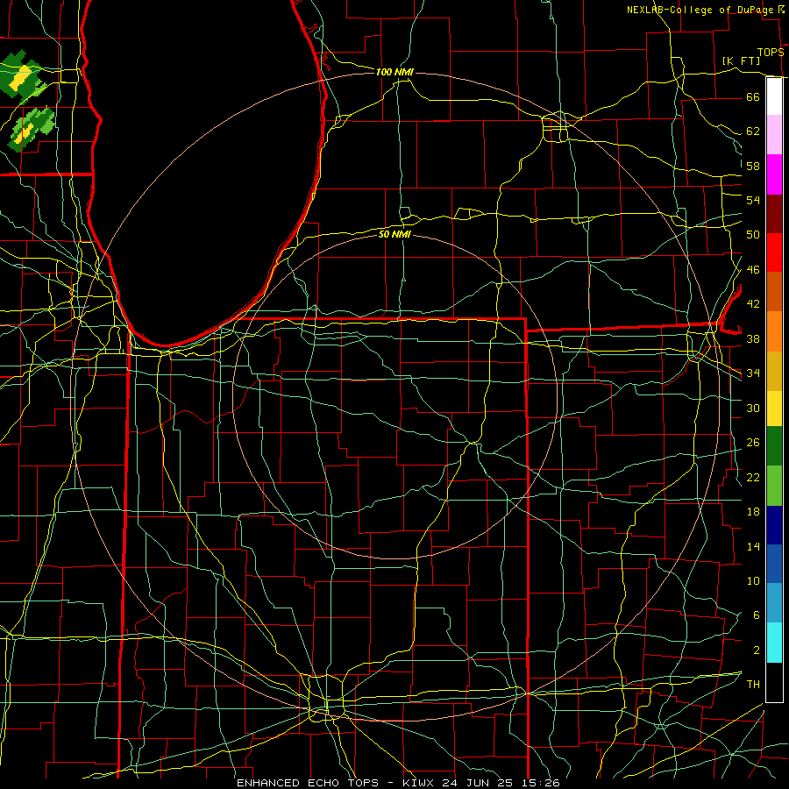
Task: Click the "50" legend label
Action: 753,235
